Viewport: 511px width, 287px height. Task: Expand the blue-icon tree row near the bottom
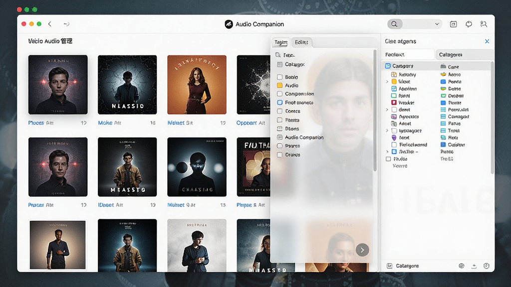point(387,151)
